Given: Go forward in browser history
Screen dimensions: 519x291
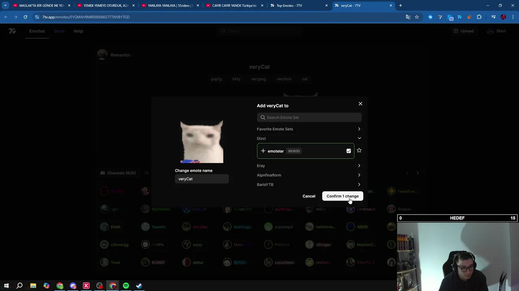Looking at the screenshot, I should tap(15, 17).
